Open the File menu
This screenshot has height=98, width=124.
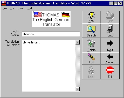coord(5,8)
